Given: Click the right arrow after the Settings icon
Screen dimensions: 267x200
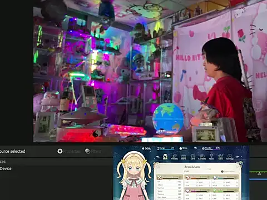Looking at the screenshot, I should click(x=238, y=157).
